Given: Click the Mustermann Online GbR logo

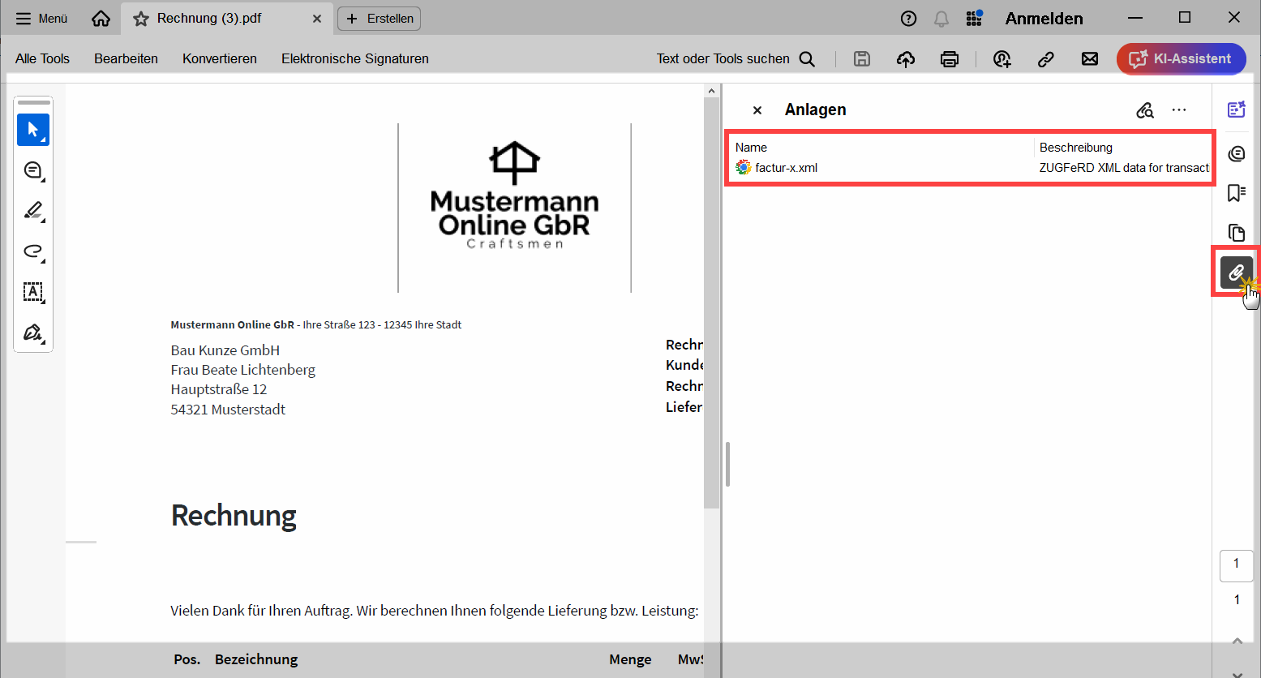Looking at the screenshot, I should [x=515, y=195].
